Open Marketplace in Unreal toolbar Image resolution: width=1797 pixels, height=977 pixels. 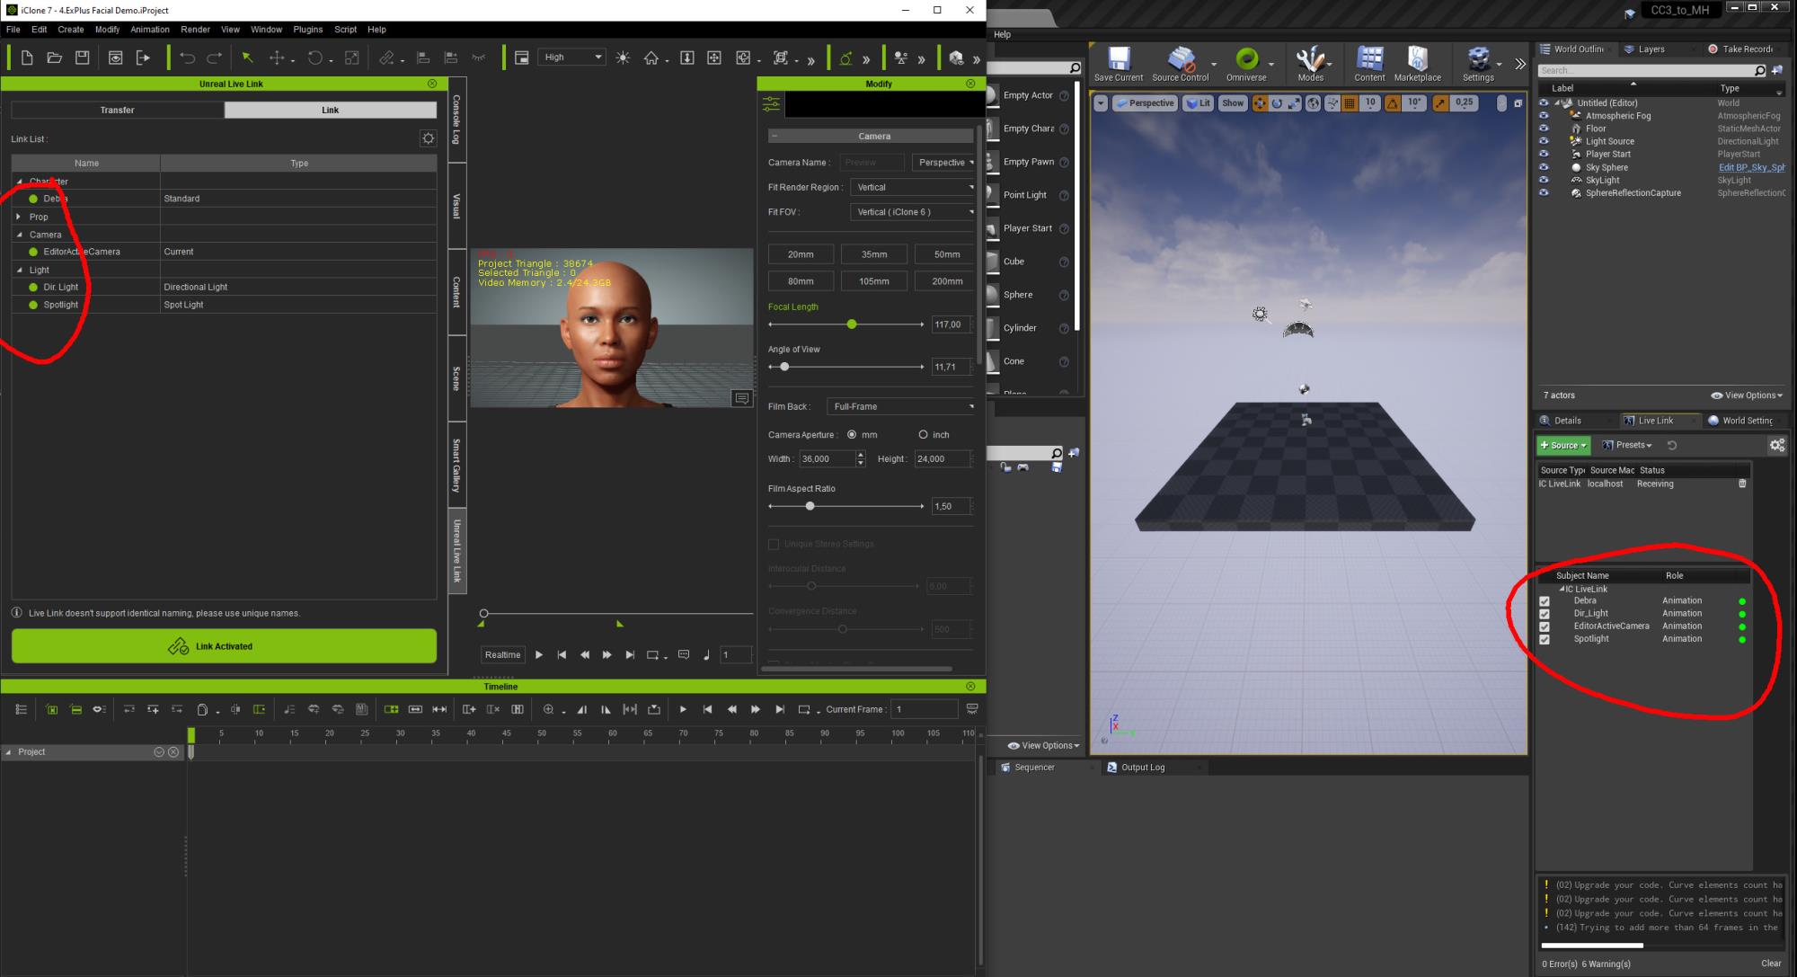pyautogui.click(x=1417, y=64)
